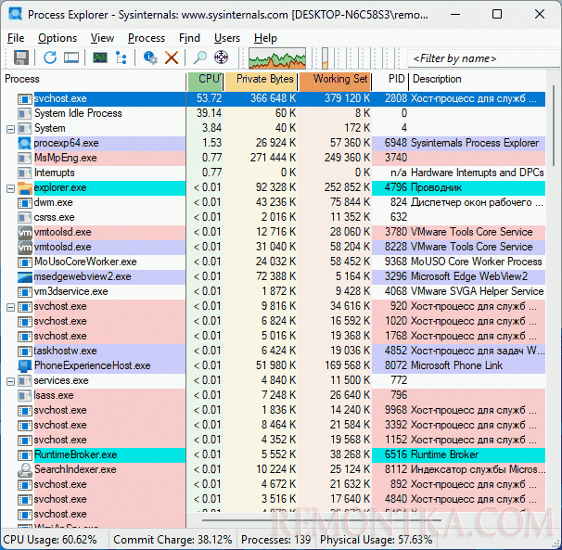Click the SearchIndexer.exe process icon
This screenshot has height=550, width=562.
tap(25, 469)
